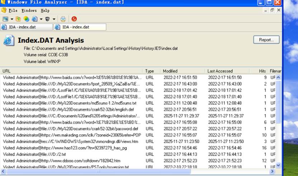Select the C:/Documents%20and%20Settings/Administrator row
The image size is (298, 176).
point(138,116)
